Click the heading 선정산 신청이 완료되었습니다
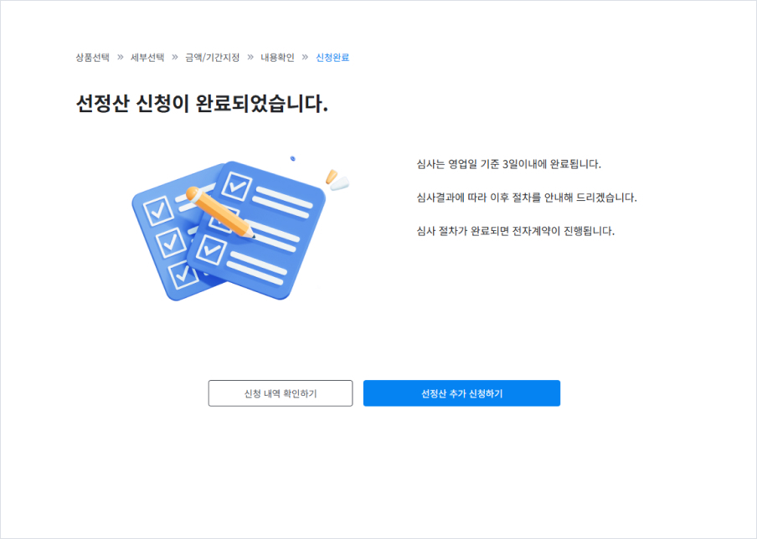Screen dimensions: 757x539 (x=202, y=103)
